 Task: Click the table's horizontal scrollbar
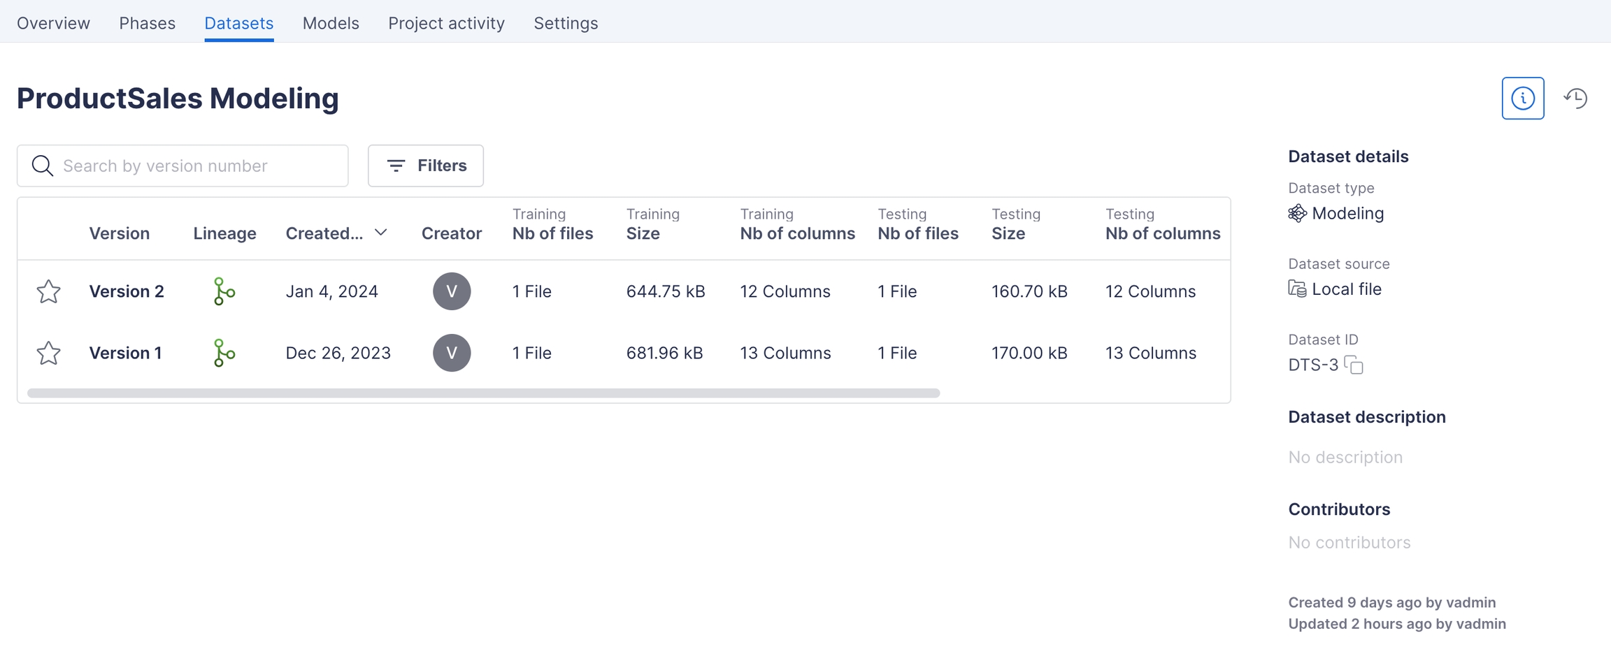pyautogui.click(x=483, y=393)
